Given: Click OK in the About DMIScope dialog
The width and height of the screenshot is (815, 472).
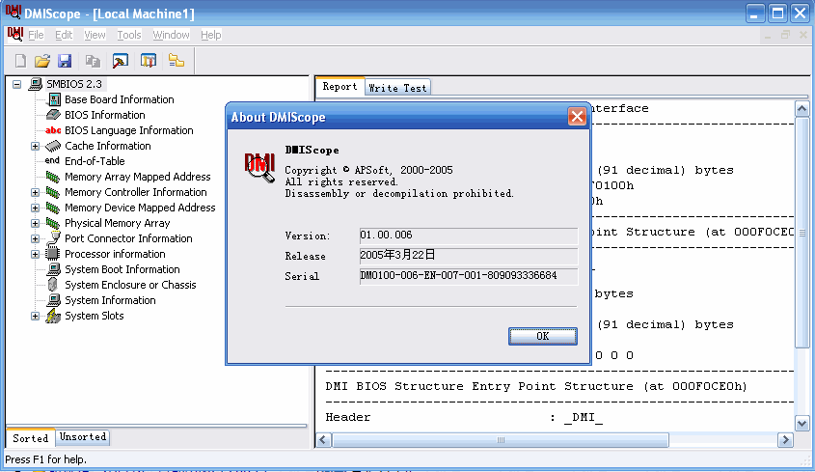Looking at the screenshot, I should 543,336.
